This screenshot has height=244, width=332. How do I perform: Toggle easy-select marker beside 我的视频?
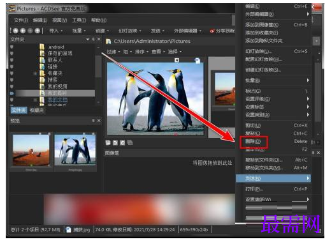[x=11, y=86]
